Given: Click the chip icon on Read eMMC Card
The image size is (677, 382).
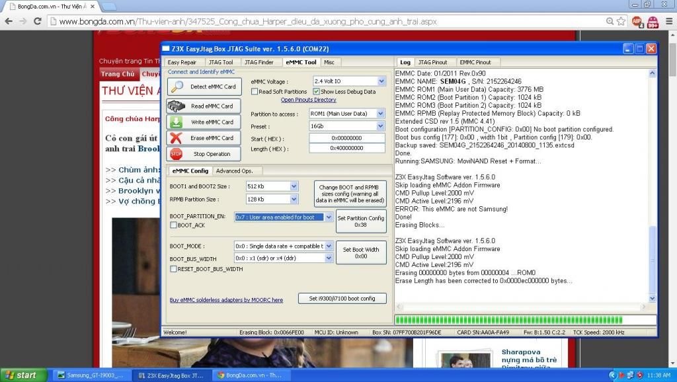Looking at the screenshot, I should [x=176, y=106].
